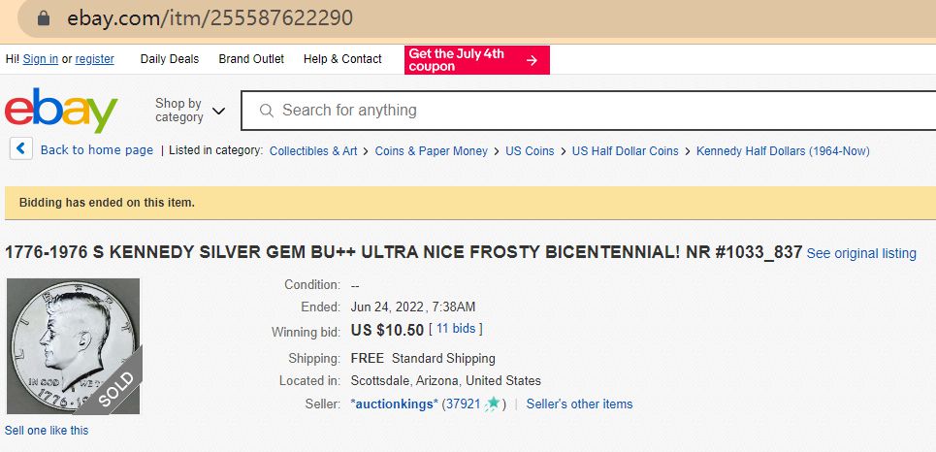Open Help & Contact
Screen dimensions: 936x452
342,59
